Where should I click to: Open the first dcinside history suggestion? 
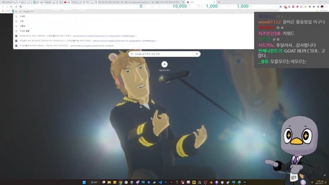(x=134, y=36)
